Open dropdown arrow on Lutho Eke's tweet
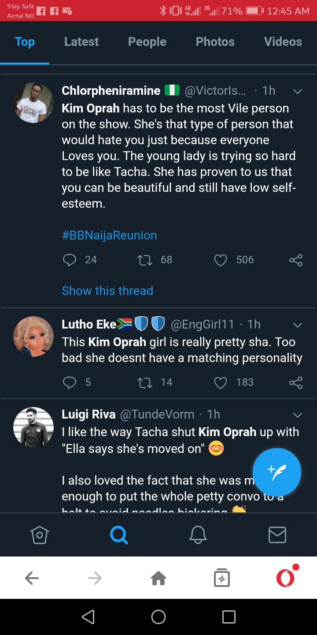The image size is (317, 635). tap(298, 325)
